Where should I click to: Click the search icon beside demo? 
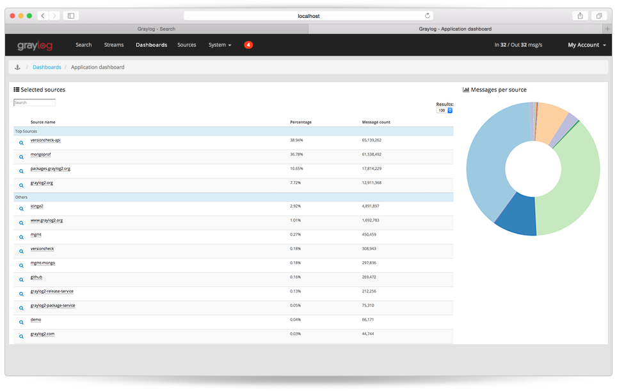click(x=21, y=322)
